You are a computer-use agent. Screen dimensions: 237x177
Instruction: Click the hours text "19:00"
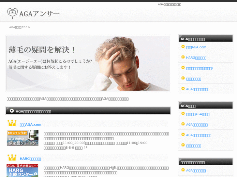(143, 143)
